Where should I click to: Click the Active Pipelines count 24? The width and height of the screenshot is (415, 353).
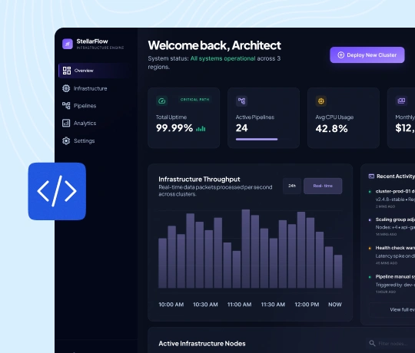pyautogui.click(x=241, y=128)
